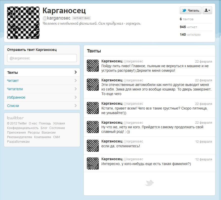The image size is (221, 200).
Task: Click avatar of the 'Интересно, у кого-нибудь' tweet
Action: coord(93,163)
